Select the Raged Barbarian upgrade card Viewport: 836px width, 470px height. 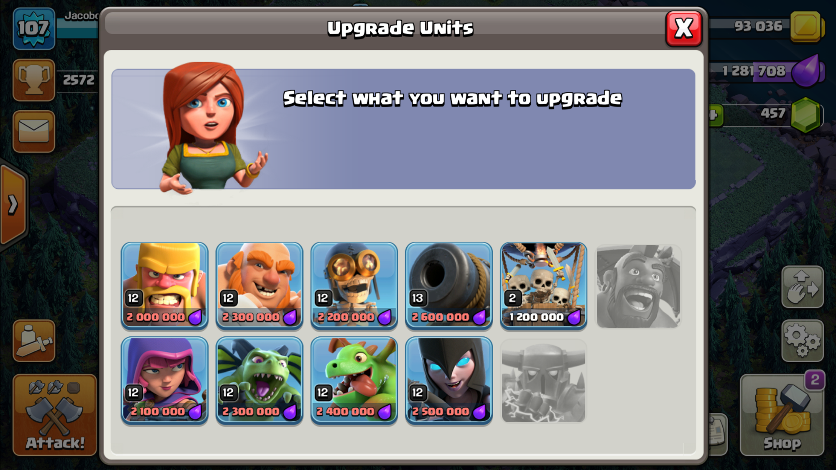[x=165, y=286]
